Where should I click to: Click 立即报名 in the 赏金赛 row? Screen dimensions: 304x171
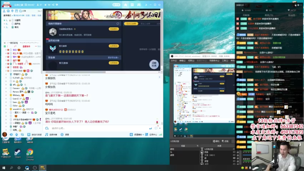(114, 63)
